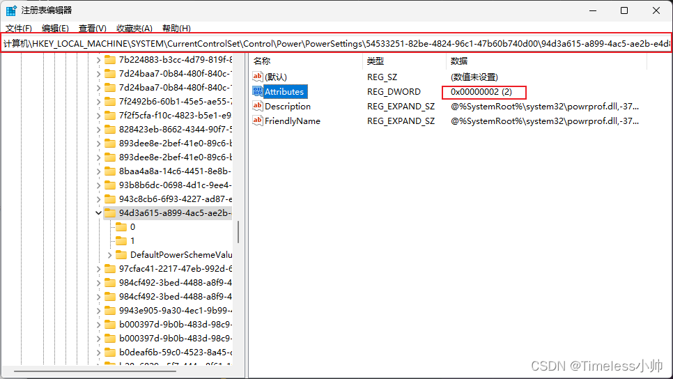Select the Description value name
The width and height of the screenshot is (673, 379).
click(288, 106)
